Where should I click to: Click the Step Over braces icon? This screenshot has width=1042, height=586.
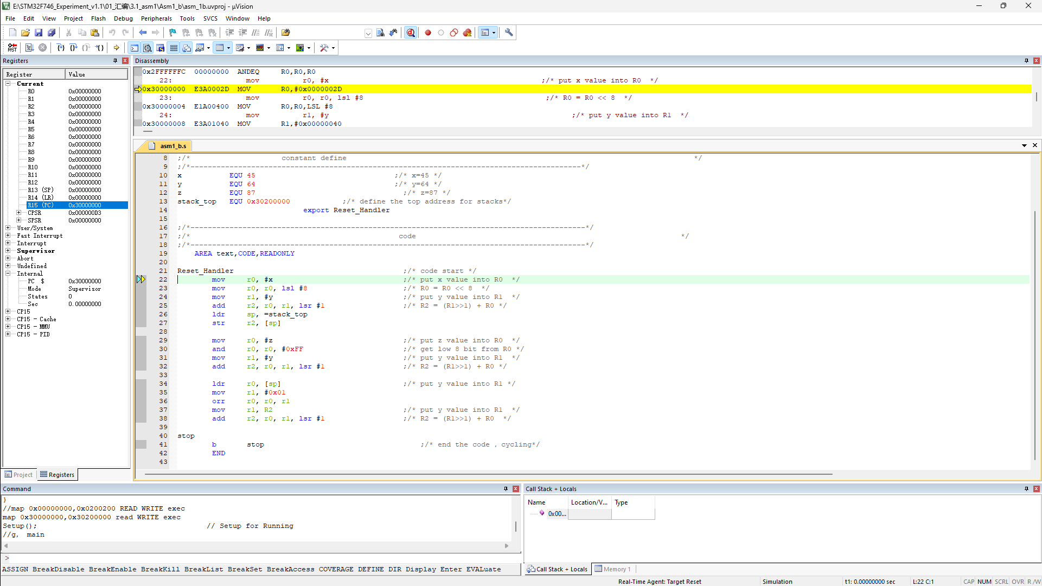pyautogui.click(x=74, y=48)
